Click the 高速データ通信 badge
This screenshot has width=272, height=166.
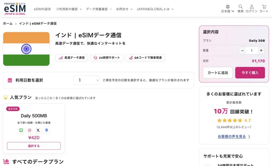point(72,58)
